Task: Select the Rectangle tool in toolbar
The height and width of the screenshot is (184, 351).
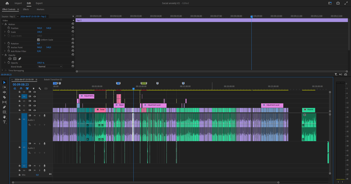Action: (4, 112)
